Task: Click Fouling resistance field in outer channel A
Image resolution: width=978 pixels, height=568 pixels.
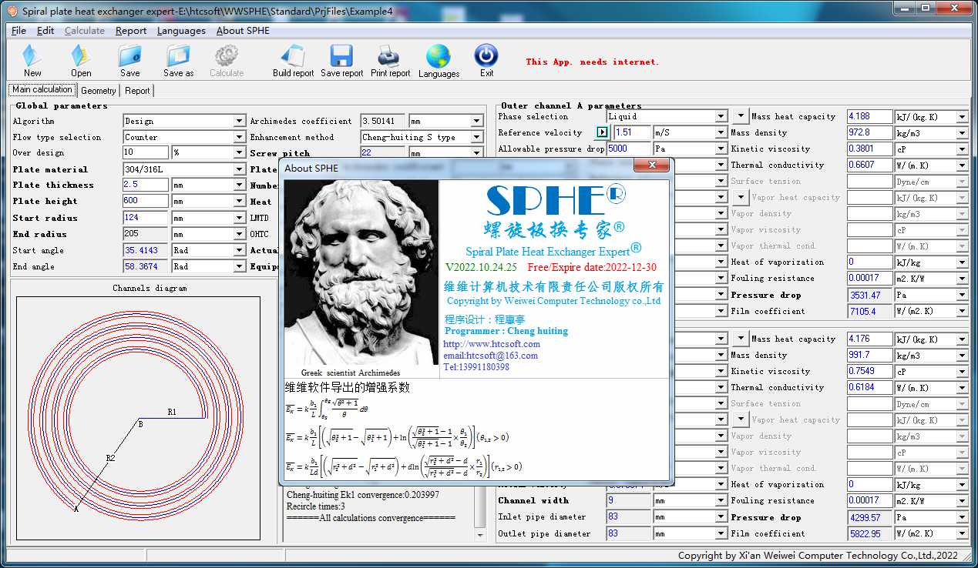Action: click(869, 278)
